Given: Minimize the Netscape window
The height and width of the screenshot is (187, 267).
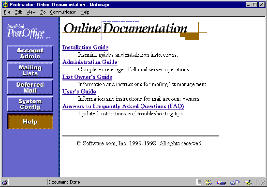Looking at the screenshot, I should tap(249, 5).
